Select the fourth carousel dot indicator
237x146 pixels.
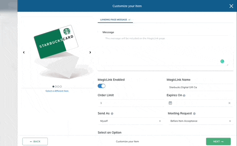61,87
